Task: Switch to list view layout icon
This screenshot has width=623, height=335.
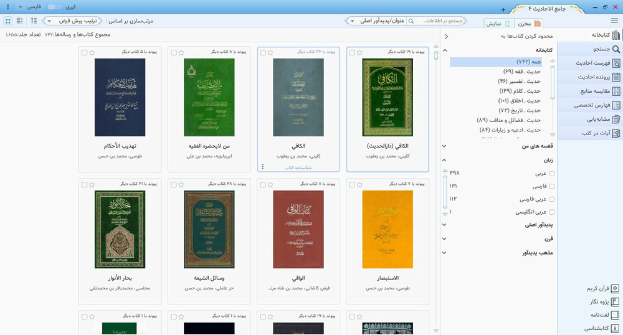Action: 19,21
